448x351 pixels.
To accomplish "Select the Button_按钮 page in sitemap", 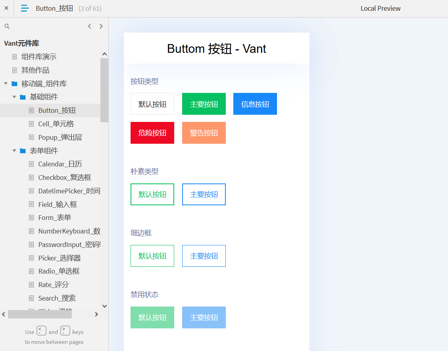I will (x=57, y=110).
